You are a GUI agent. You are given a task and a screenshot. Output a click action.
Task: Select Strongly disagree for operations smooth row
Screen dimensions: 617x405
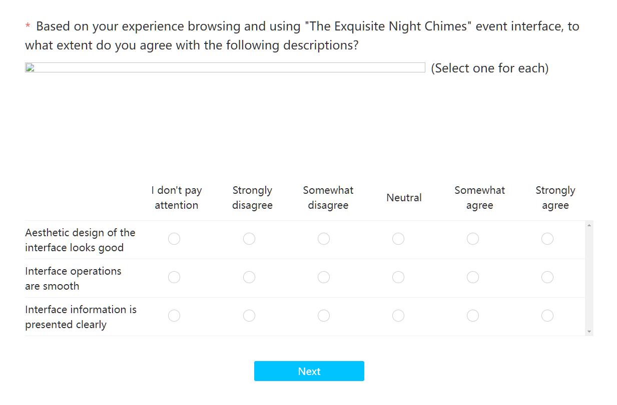(249, 277)
